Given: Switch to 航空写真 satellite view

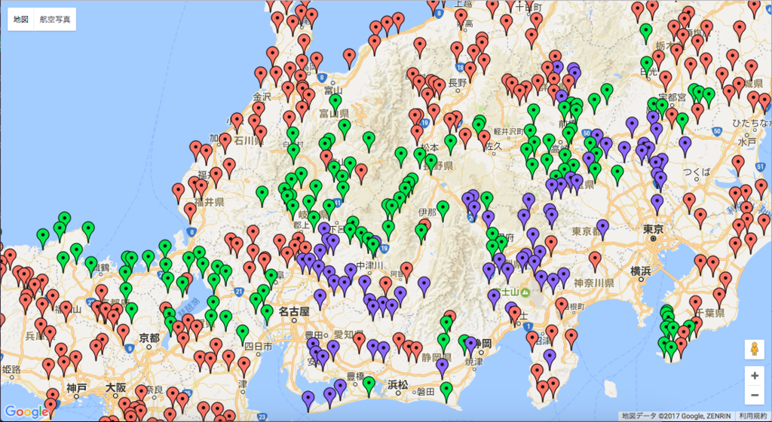Looking at the screenshot, I should [54, 20].
